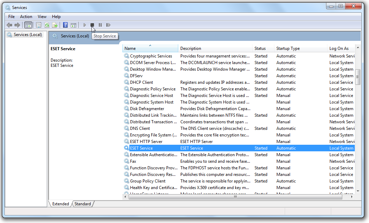Select the Function Discovery Res... service name
Viewport: 369px width, 223px height.
153,175
